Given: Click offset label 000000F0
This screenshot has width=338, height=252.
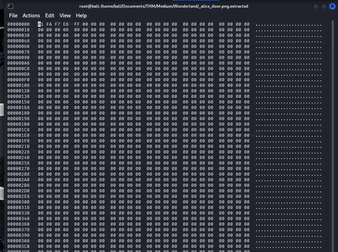Looking at the screenshot, I should (18, 80).
